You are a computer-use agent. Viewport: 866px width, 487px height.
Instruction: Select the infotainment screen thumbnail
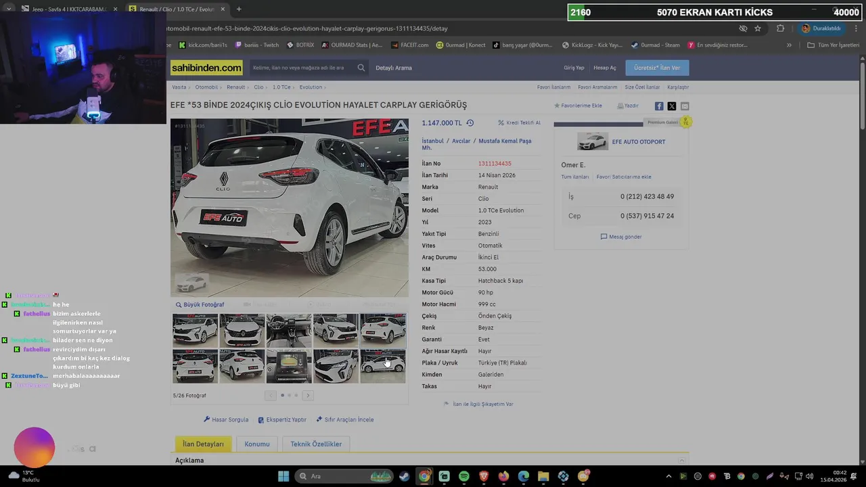pos(289,366)
